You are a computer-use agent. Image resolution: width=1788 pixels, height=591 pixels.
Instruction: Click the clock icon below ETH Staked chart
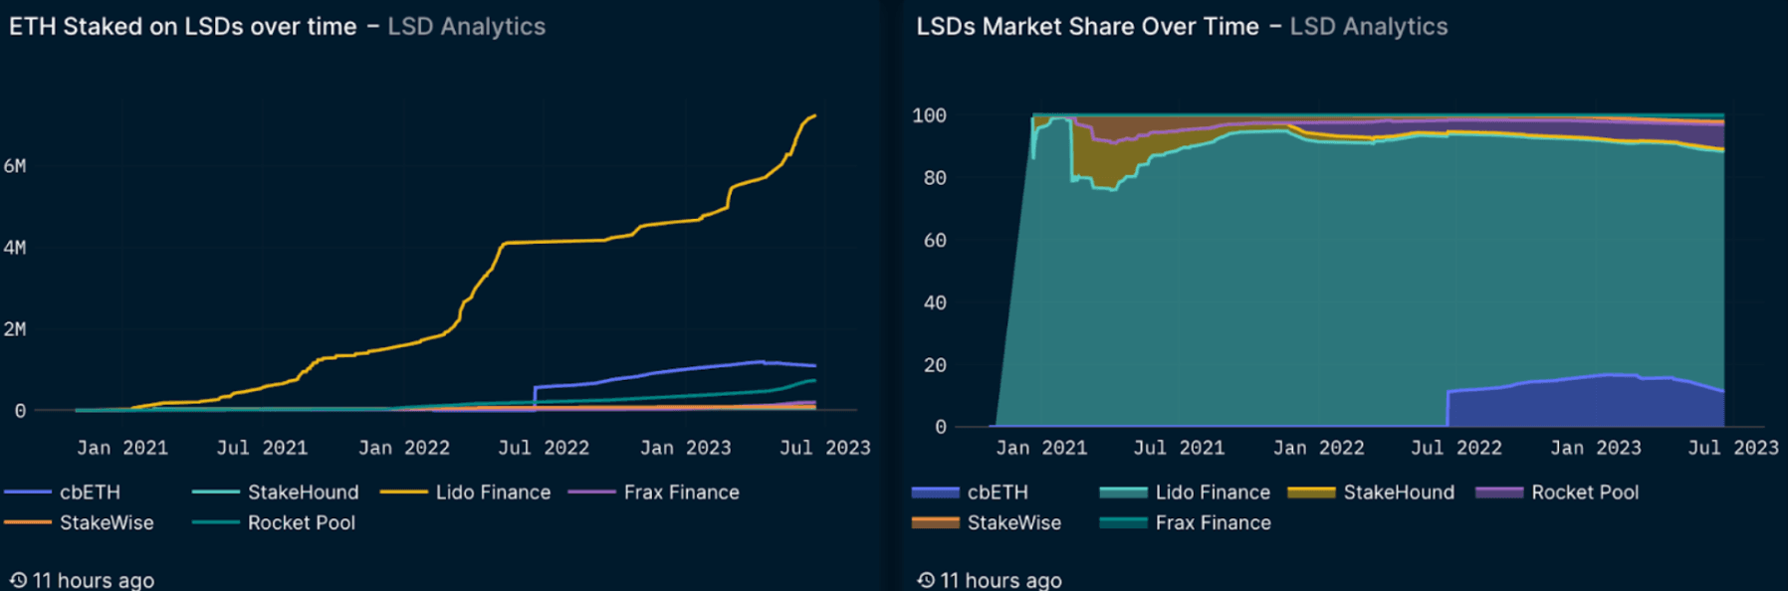[18, 580]
